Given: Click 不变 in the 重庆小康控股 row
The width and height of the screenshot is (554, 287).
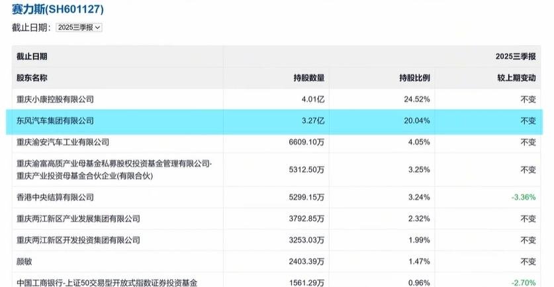Looking at the screenshot, I should point(528,100).
